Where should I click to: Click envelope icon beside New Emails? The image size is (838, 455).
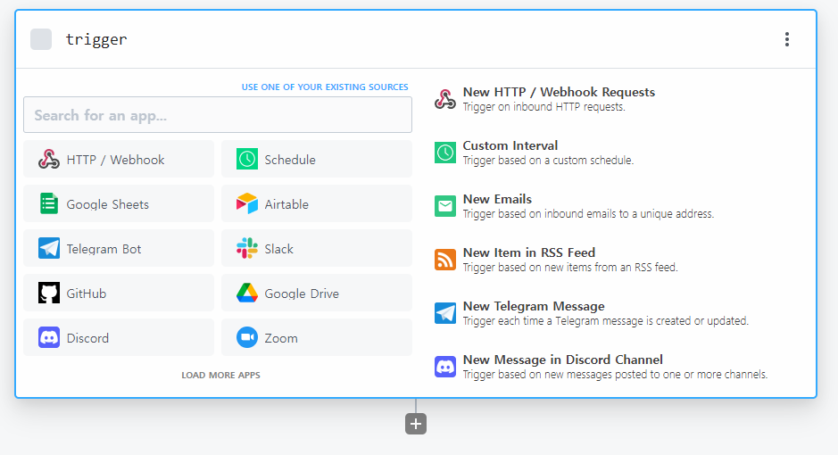pyautogui.click(x=445, y=206)
